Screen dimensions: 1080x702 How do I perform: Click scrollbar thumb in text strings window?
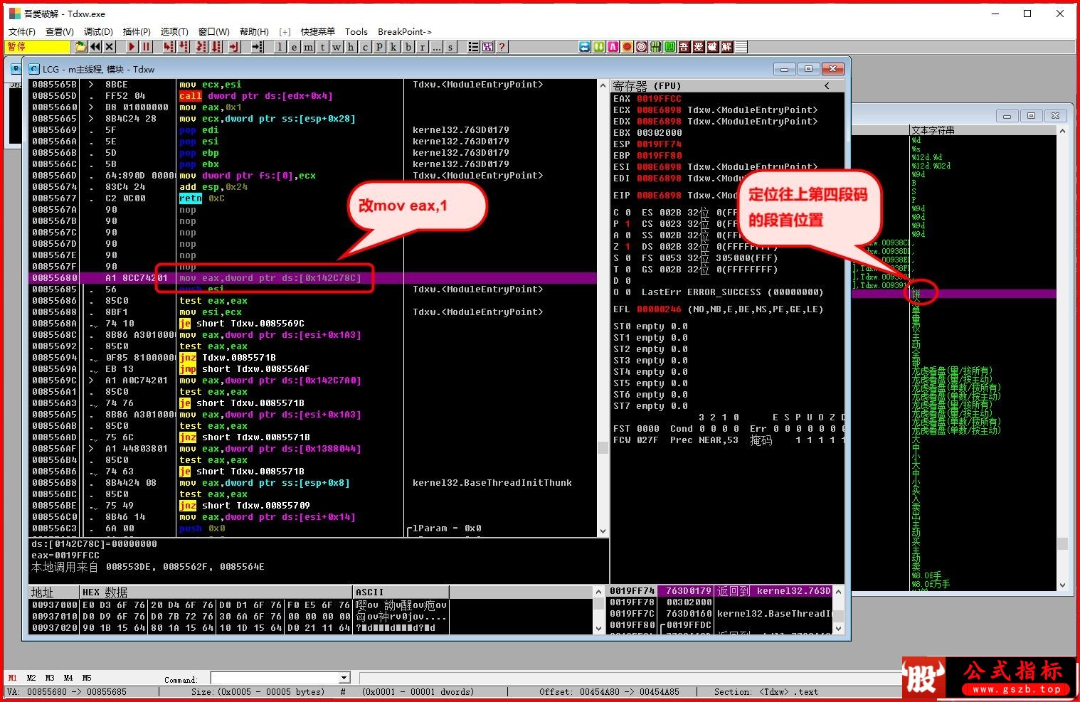pos(1062,543)
